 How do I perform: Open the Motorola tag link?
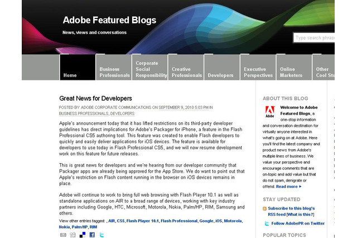click(x=233, y=221)
